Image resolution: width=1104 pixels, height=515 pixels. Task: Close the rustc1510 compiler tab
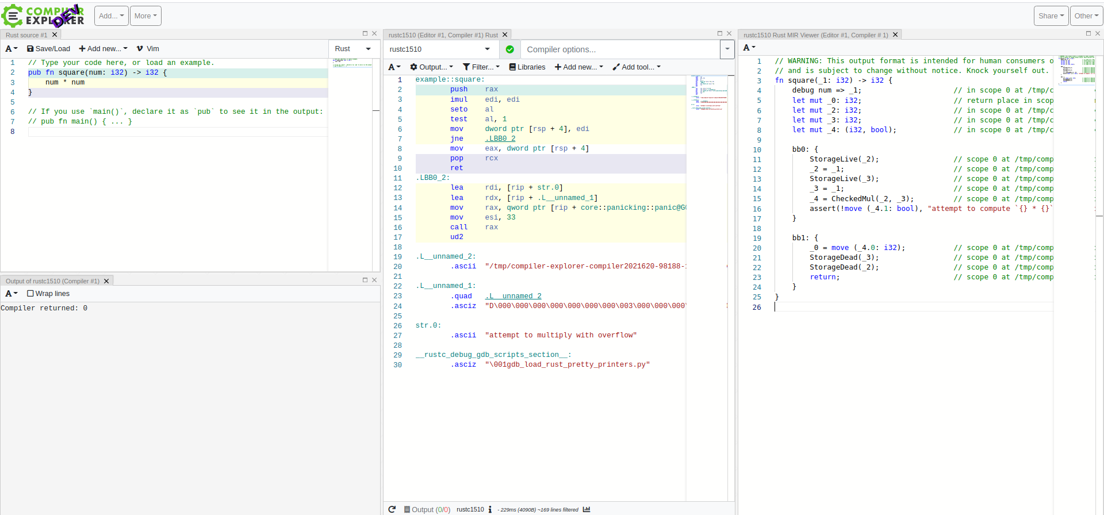click(505, 35)
